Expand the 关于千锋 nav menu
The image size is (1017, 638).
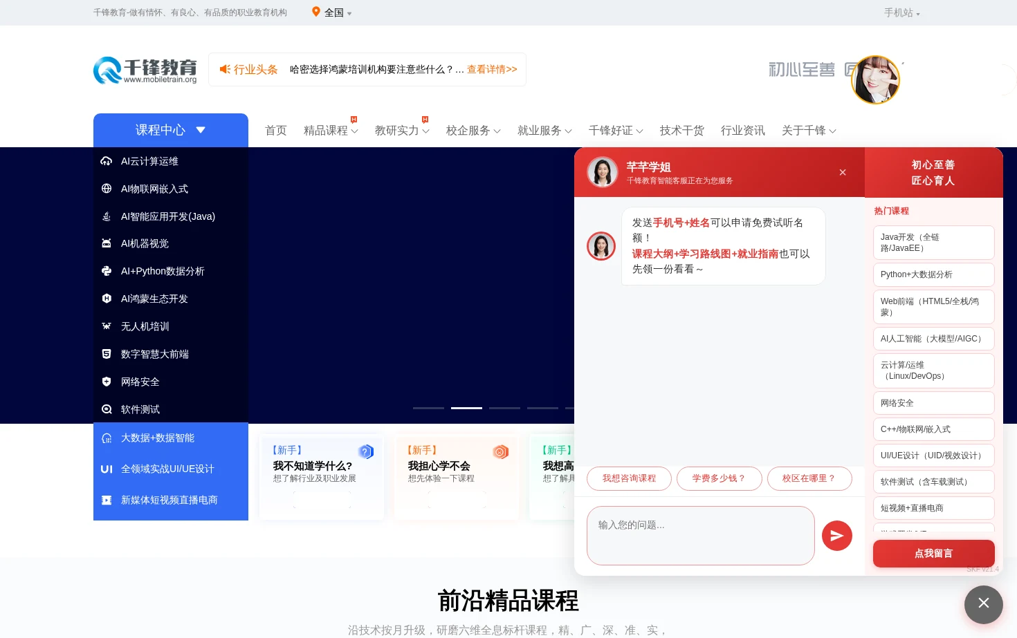point(809,130)
